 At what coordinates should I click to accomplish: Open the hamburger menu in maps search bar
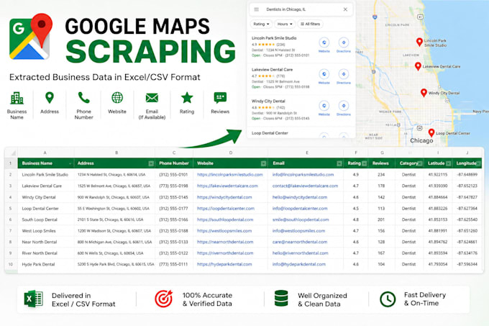tap(256, 9)
